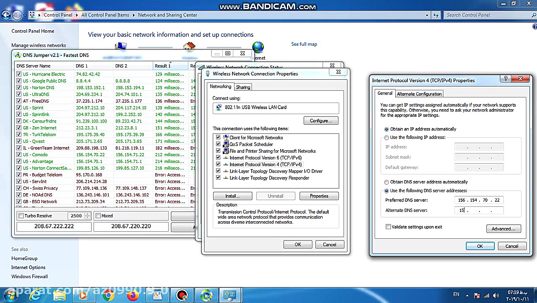Confirm IPv4 Properties with OK
537x303 pixels.
(480, 246)
